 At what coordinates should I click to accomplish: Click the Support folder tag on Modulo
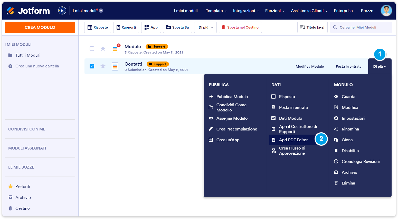[157, 47]
